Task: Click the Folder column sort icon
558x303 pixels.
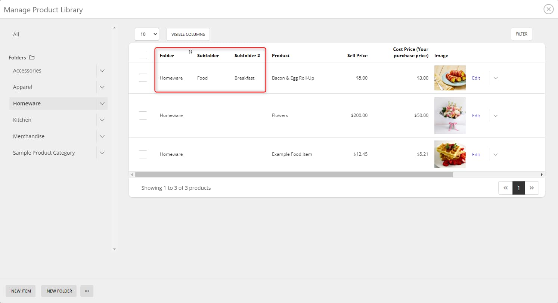Action: (x=190, y=52)
